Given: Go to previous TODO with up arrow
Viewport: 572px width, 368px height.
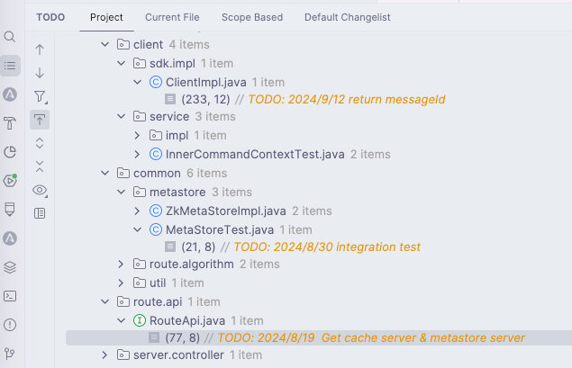Looking at the screenshot, I should pos(40,49).
